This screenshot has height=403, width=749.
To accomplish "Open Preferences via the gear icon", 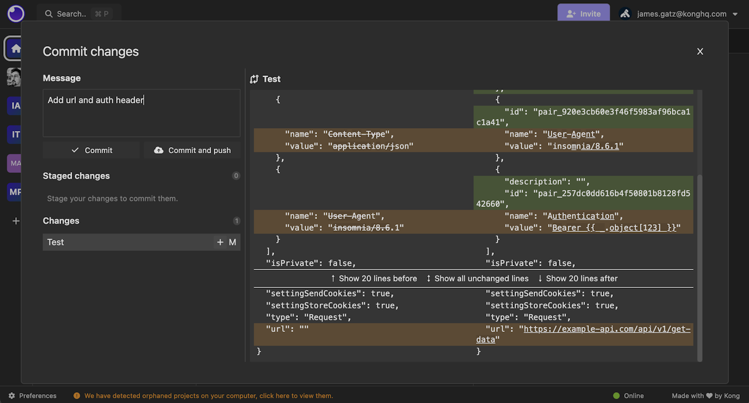I will click(12, 395).
